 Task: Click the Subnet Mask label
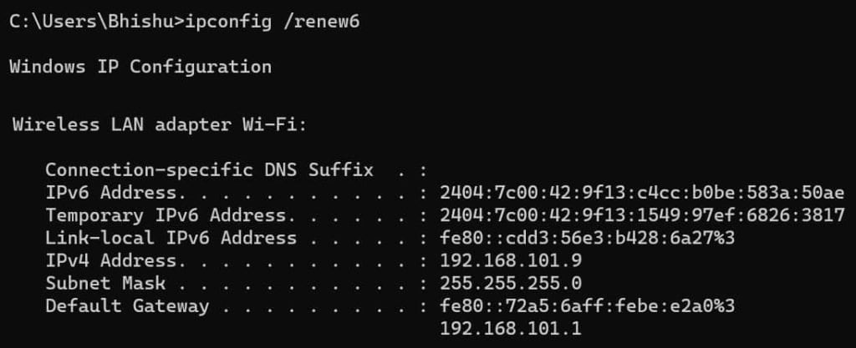pos(105,284)
